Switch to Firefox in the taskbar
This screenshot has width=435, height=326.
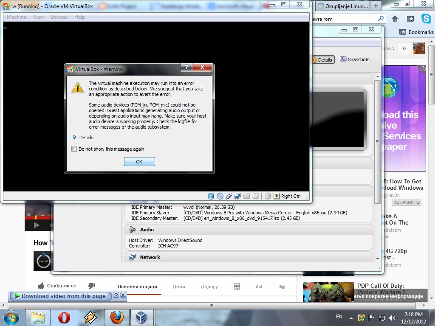pyautogui.click(x=117, y=318)
